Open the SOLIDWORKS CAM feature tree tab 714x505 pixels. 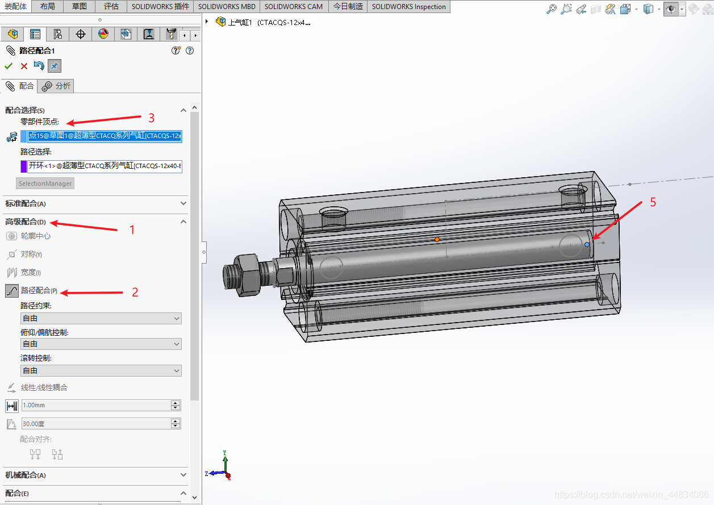126,34
